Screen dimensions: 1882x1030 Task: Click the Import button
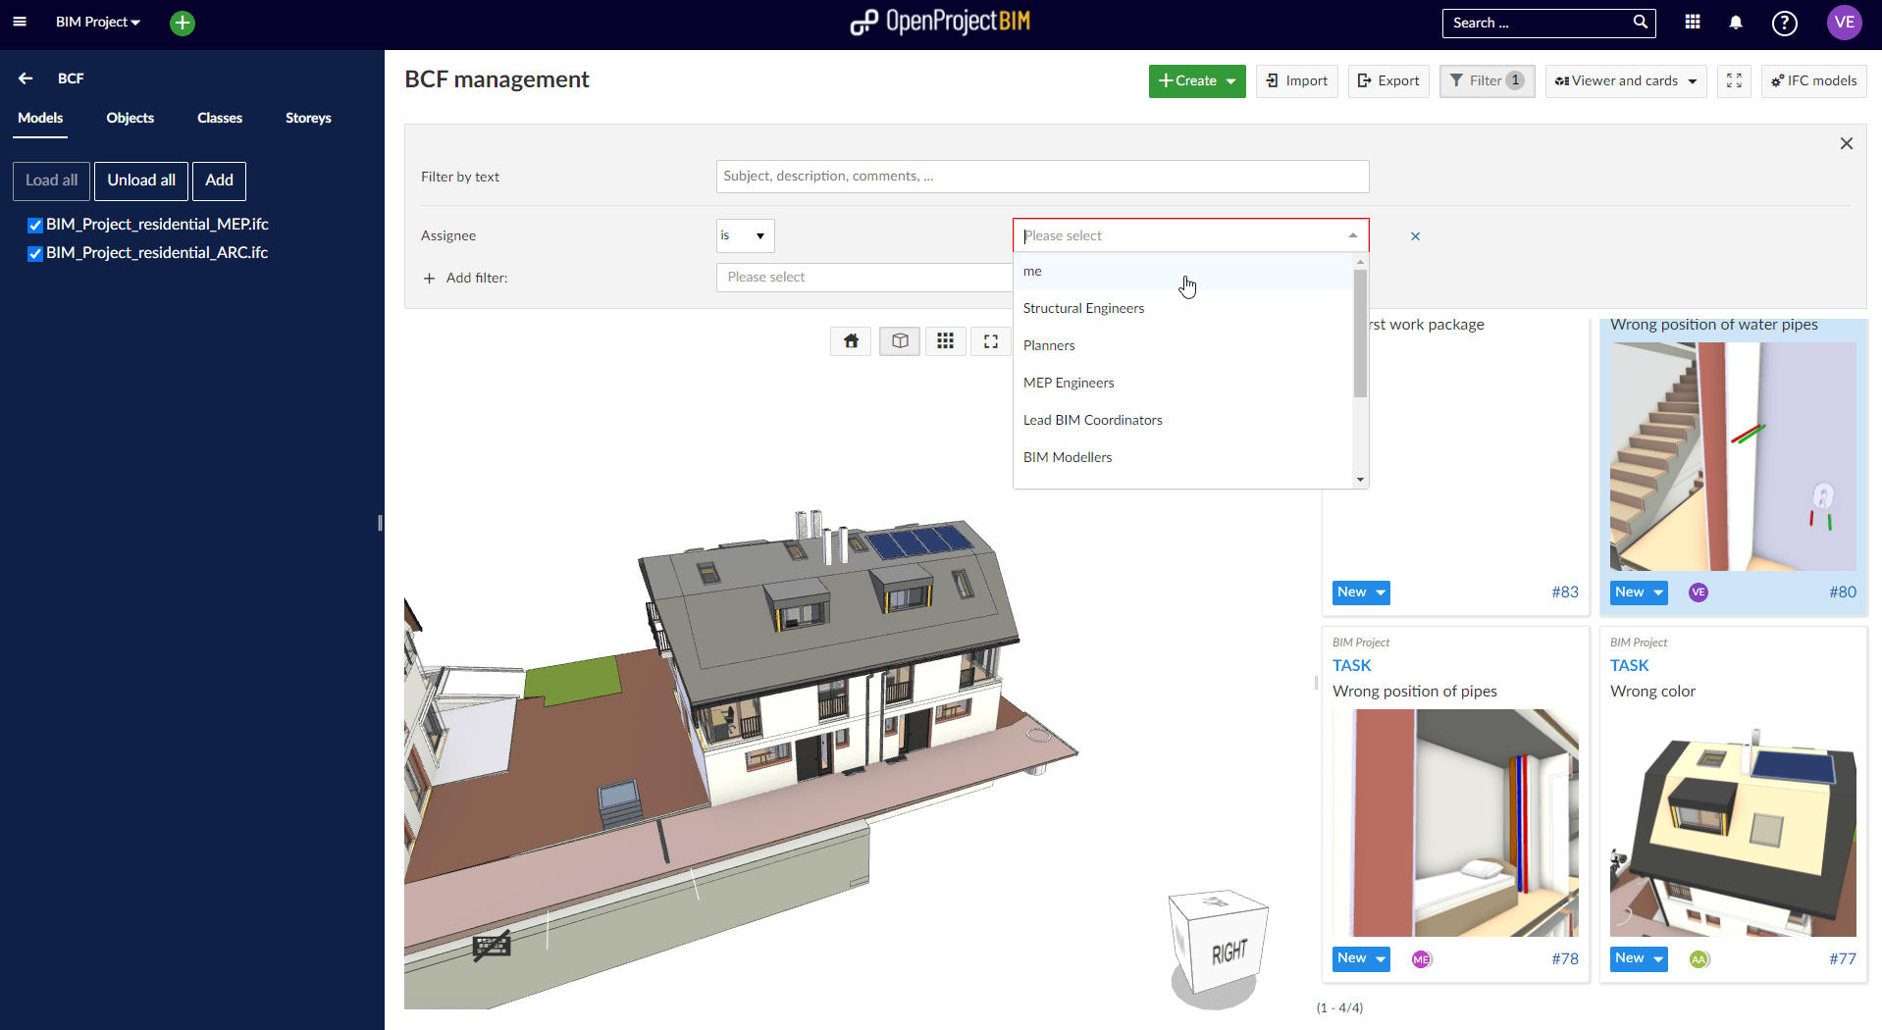pyautogui.click(x=1296, y=80)
